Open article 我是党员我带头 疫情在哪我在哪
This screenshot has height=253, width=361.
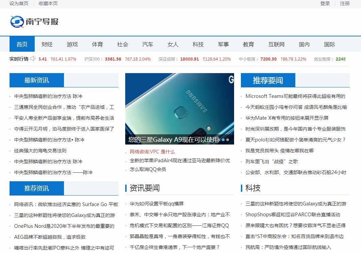tap(279, 151)
